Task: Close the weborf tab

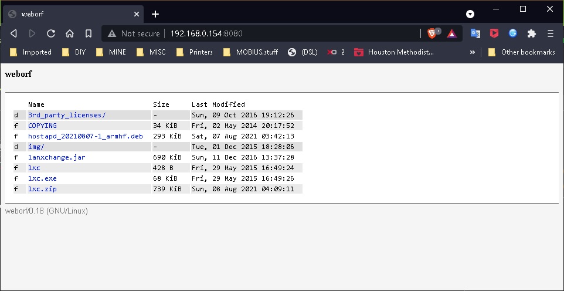Action: click(x=136, y=14)
